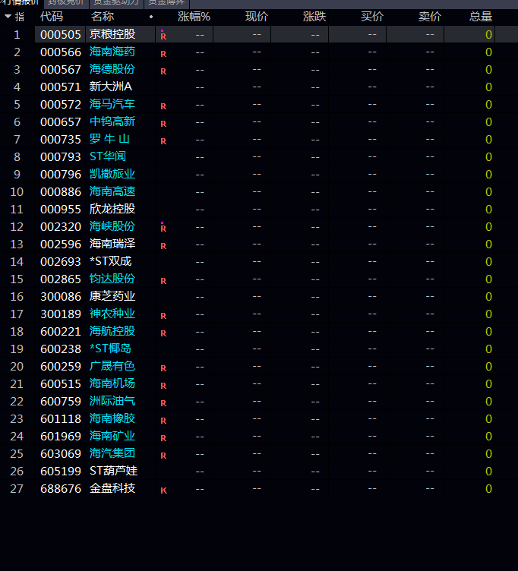Select stock name 欣龙控股

pyautogui.click(x=112, y=209)
